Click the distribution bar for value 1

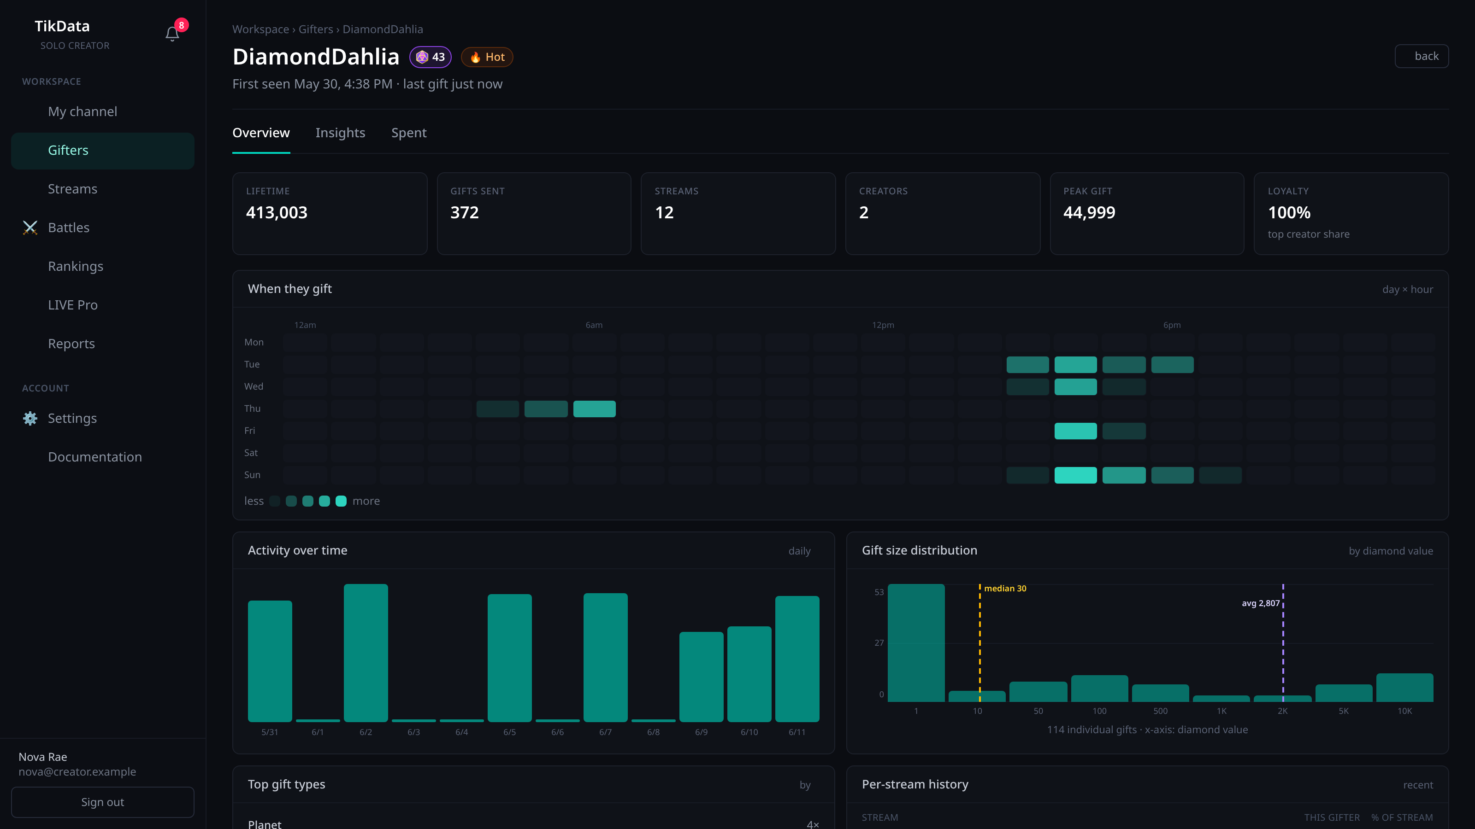(916, 643)
